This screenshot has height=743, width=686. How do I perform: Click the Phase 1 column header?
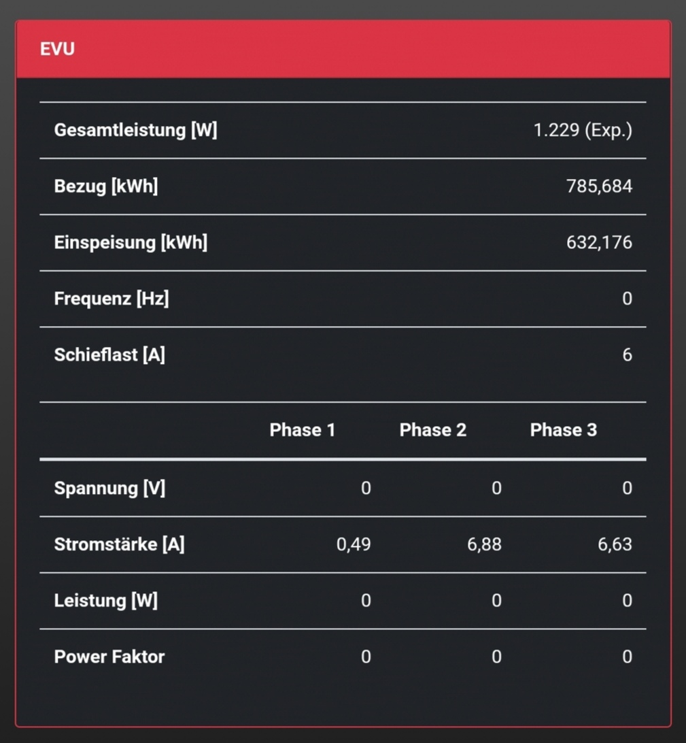click(302, 430)
